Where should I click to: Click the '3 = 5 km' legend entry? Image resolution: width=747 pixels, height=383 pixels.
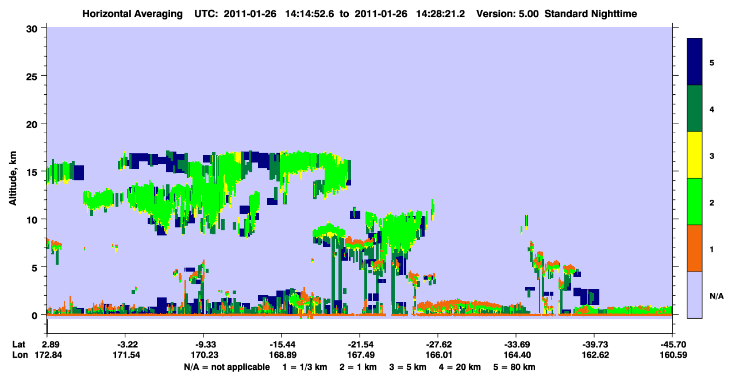(x=409, y=367)
